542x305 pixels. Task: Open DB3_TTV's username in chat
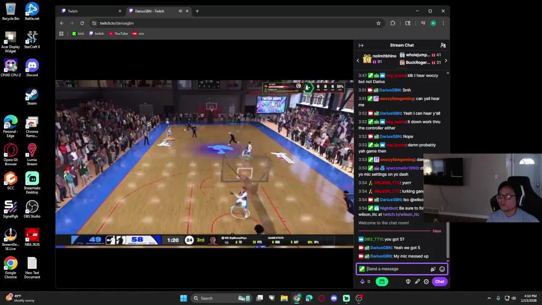point(373,239)
